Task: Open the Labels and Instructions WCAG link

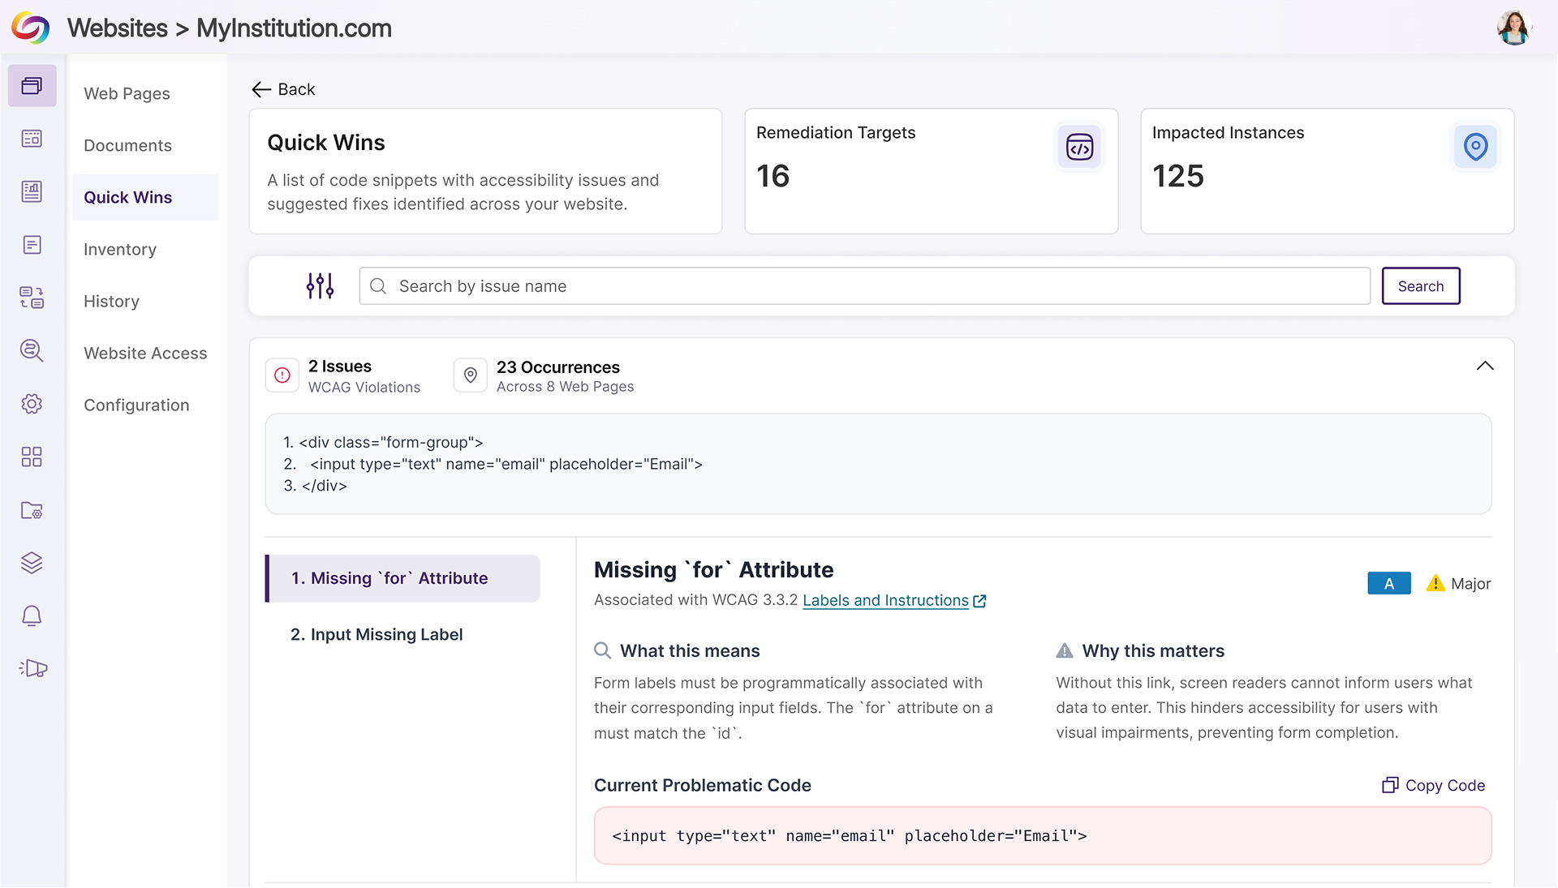Action: (x=886, y=600)
